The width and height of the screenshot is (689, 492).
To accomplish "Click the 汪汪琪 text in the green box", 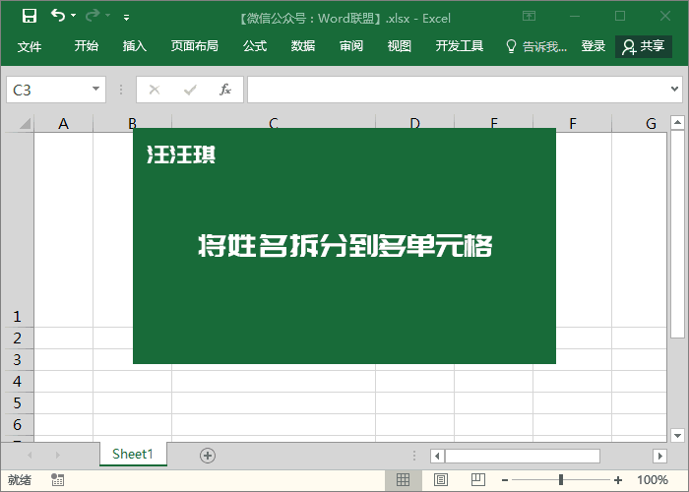I will [181, 154].
